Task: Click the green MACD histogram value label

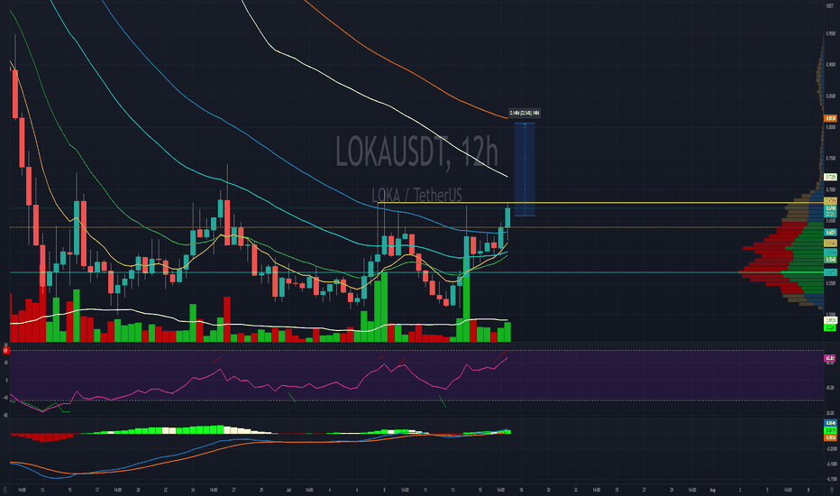Action: (830, 430)
